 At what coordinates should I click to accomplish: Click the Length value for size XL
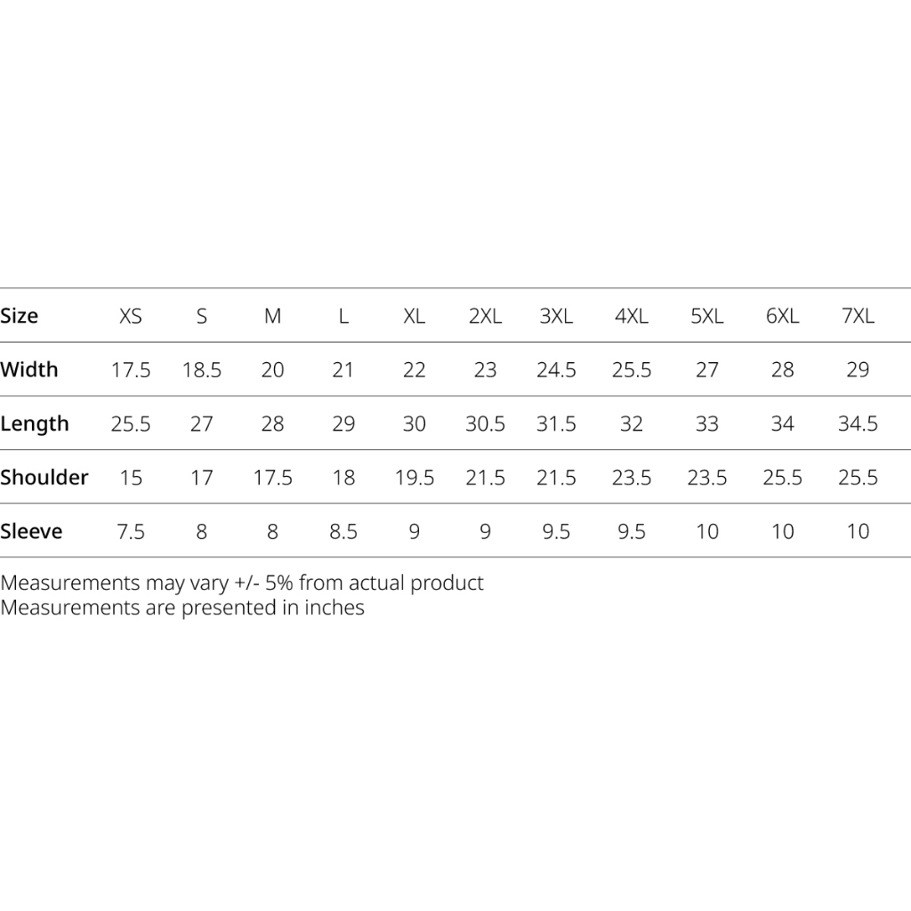point(414,423)
